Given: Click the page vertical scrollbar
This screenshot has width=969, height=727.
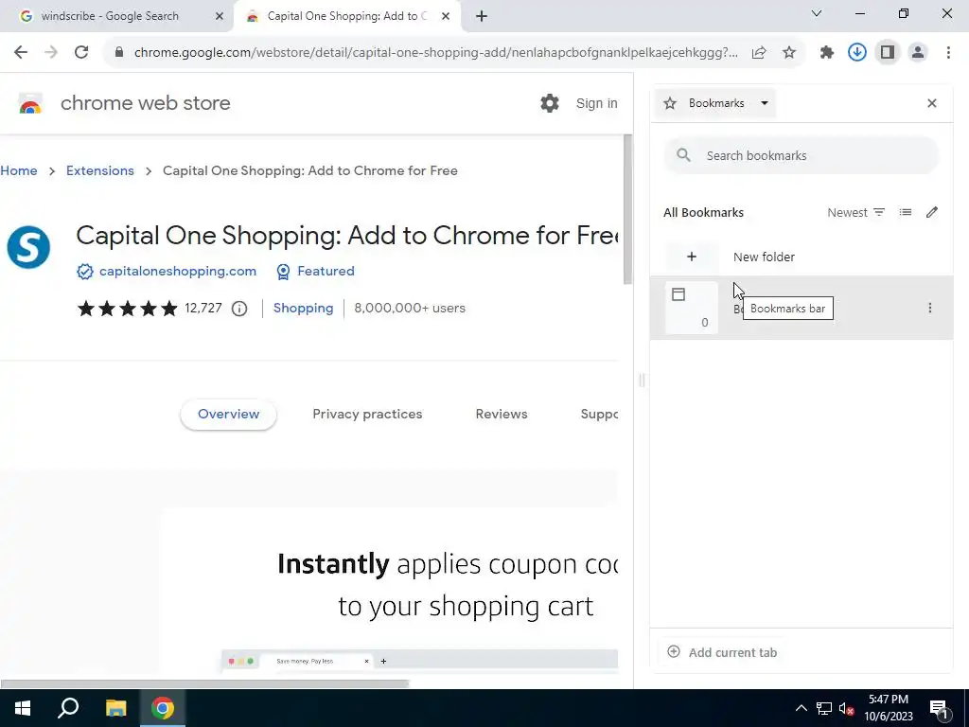Looking at the screenshot, I should (627, 210).
